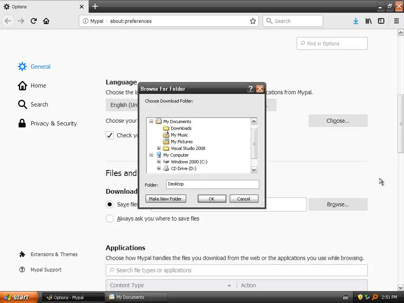
Task: Click the Browse... button for downloads
Action: coord(338,204)
